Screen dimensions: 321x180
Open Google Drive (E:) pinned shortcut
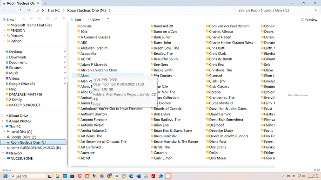(x=22, y=84)
